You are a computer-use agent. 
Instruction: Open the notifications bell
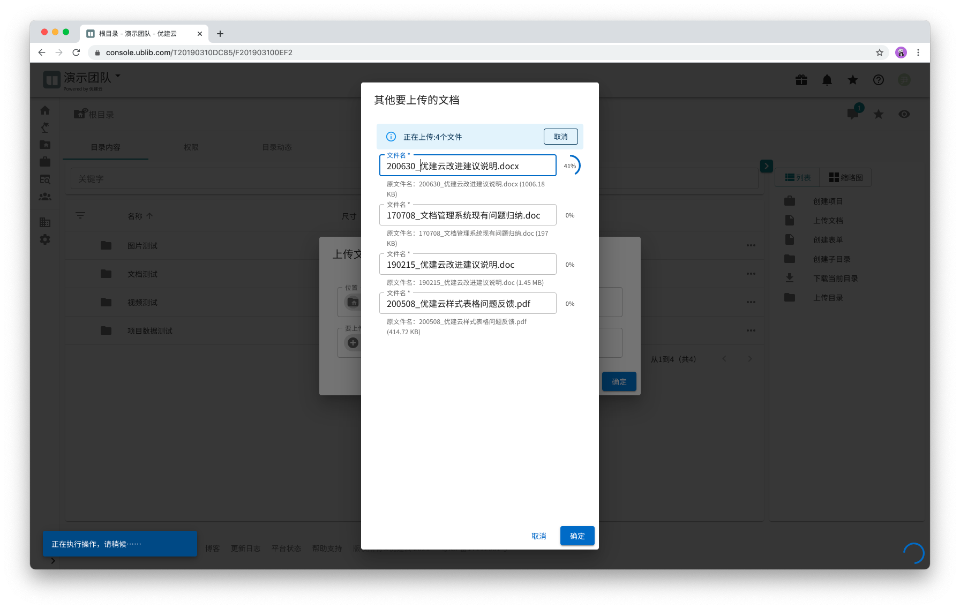[827, 80]
